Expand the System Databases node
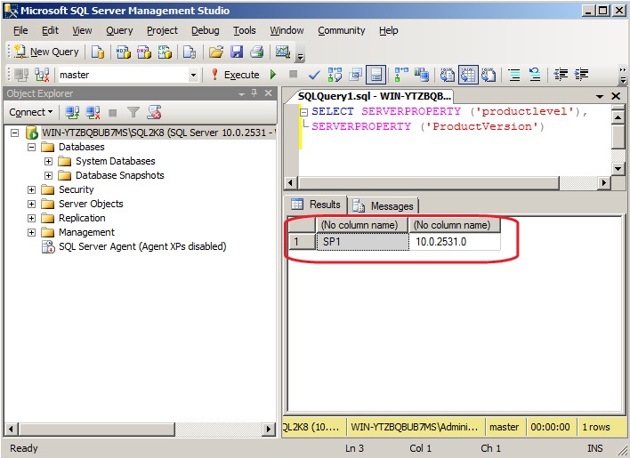630x458 pixels. pos(49,161)
